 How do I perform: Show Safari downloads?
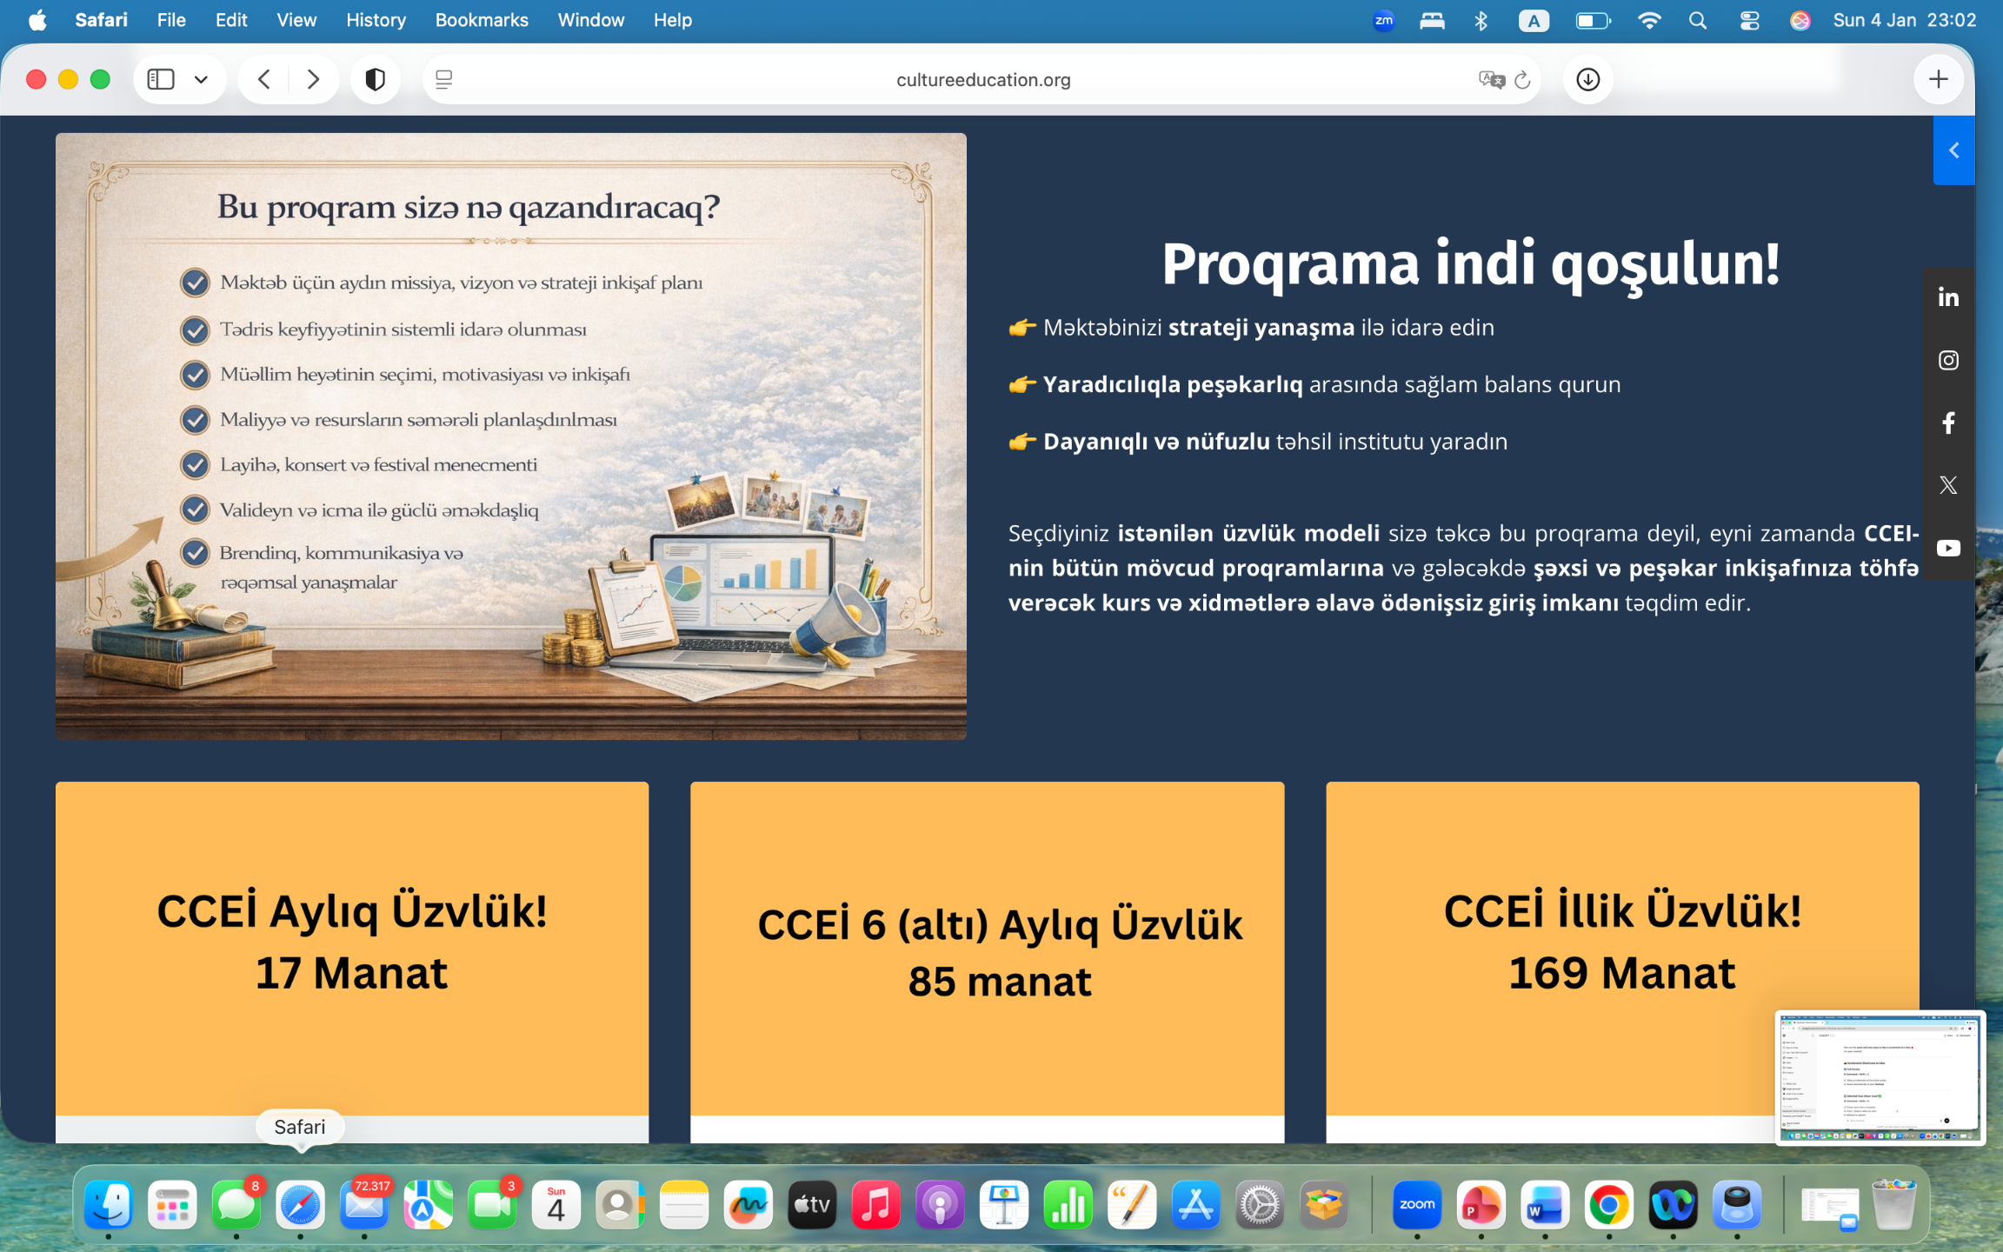point(1587,79)
